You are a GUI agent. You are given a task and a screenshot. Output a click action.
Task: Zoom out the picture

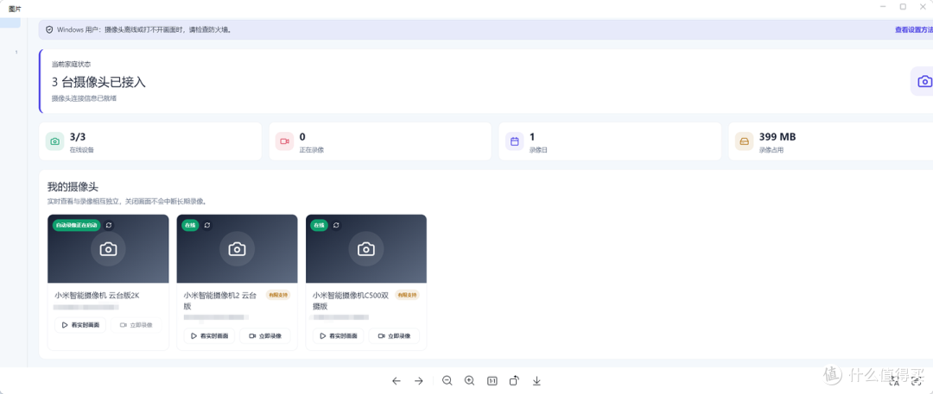coord(447,381)
